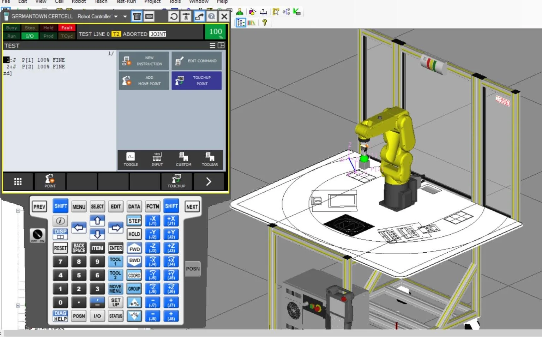This screenshot has height=337, width=542.
Task: Open pendant help question-mark icon
Action: [x=211, y=16]
